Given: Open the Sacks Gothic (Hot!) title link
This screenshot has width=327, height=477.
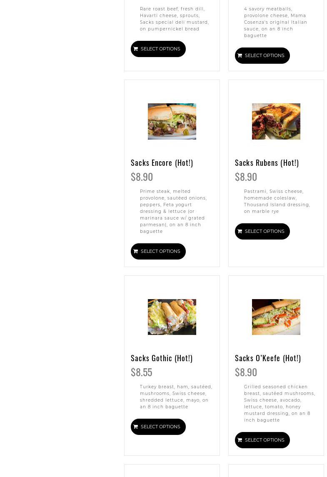Looking at the screenshot, I should (162, 358).
